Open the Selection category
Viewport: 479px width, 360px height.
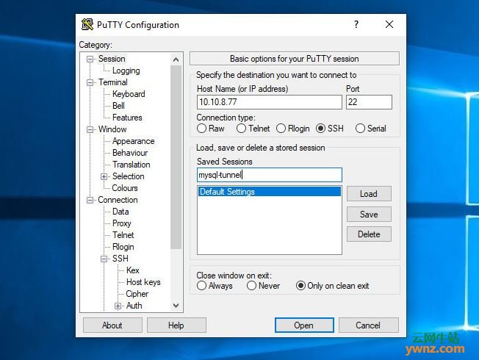pos(129,176)
